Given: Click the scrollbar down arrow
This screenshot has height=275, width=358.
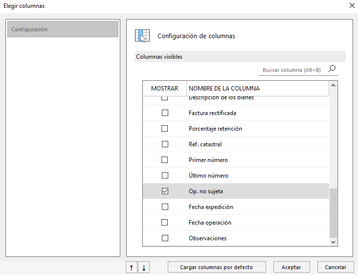Looking at the screenshot, I should tap(333, 242).
